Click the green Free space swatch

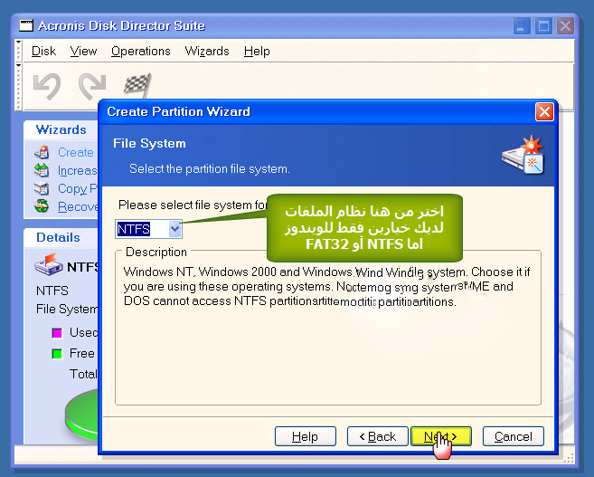pyautogui.click(x=57, y=354)
